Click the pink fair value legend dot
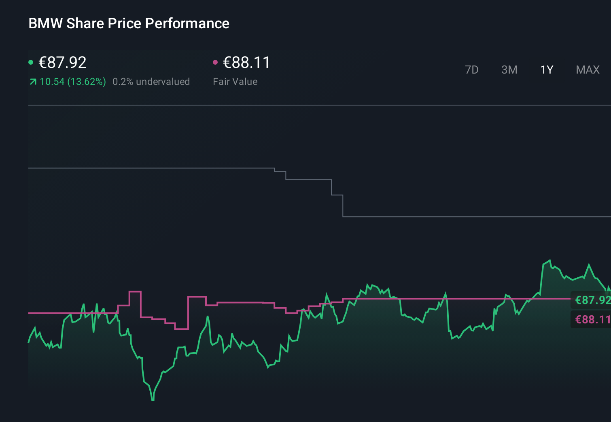Image resolution: width=611 pixels, height=422 pixels. (x=215, y=62)
